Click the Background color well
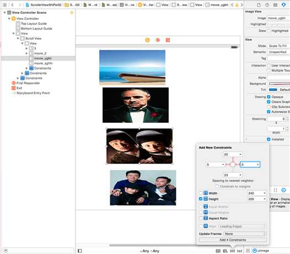The width and height of the screenshot is (290, 254). pyautogui.click(x=280, y=84)
